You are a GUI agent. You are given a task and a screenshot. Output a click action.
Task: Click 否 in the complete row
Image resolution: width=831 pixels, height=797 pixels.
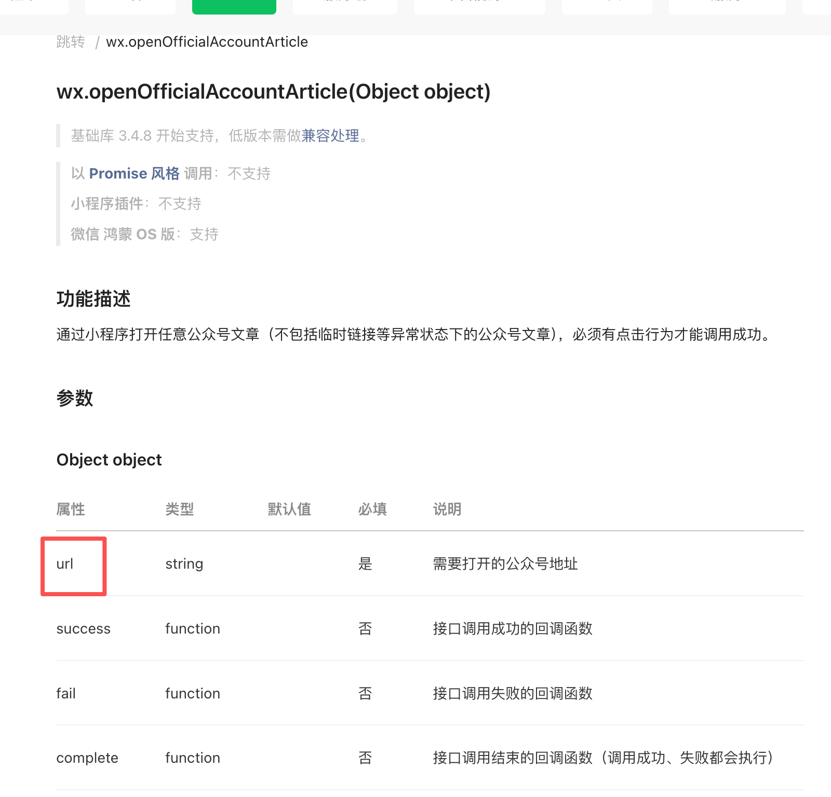point(365,758)
